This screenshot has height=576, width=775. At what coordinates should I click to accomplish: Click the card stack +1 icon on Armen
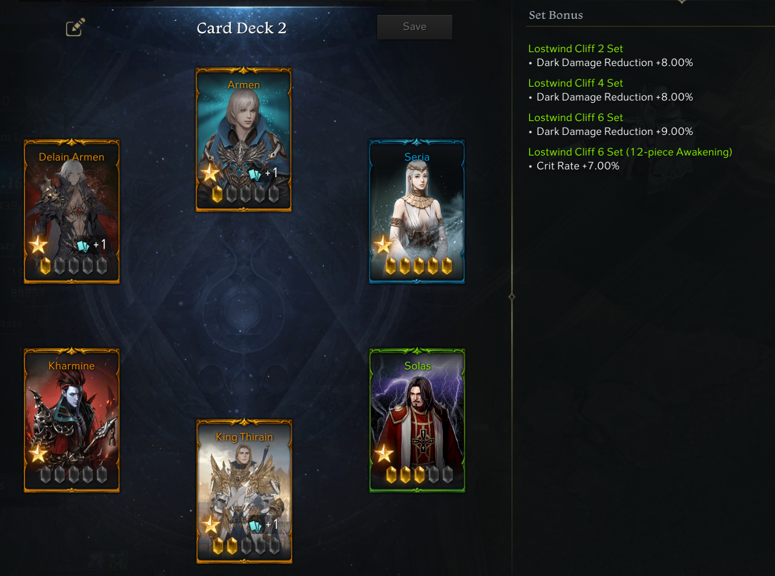coord(263,173)
